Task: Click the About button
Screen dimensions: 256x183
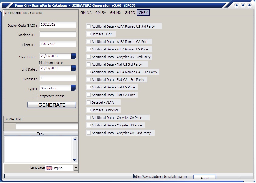Action: point(205,177)
